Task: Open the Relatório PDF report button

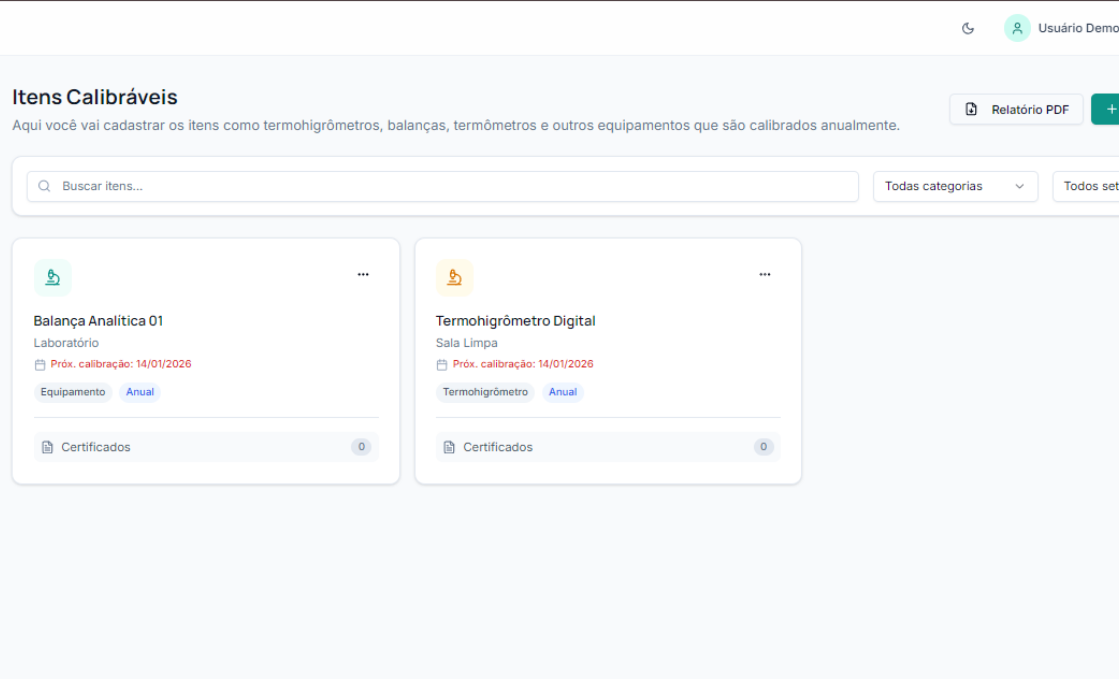Action: pyautogui.click(x=1016, y=109)
